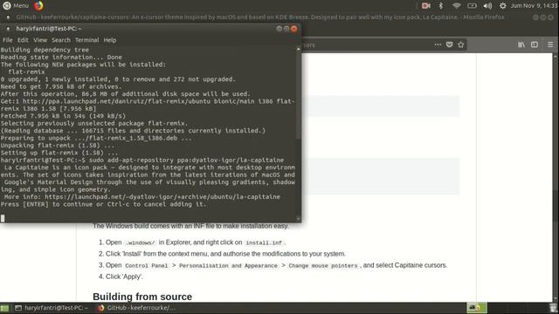Minimize the terminal window

click(x=279, y=29)
